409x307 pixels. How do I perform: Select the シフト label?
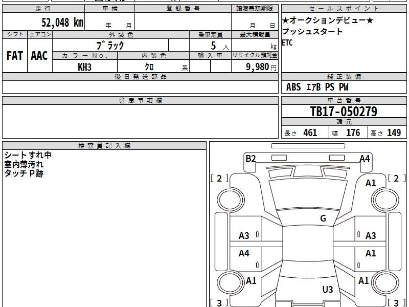coord(15,35)
